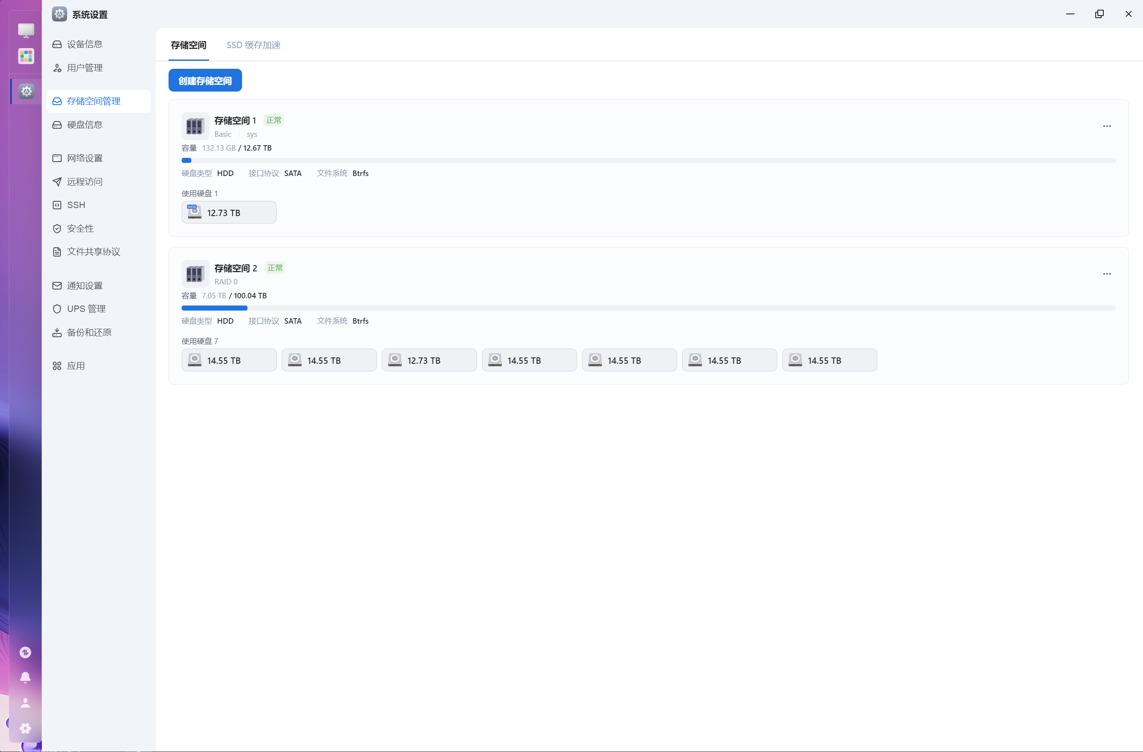
Task: Select the 存储空间 tab
Action: 188,45
